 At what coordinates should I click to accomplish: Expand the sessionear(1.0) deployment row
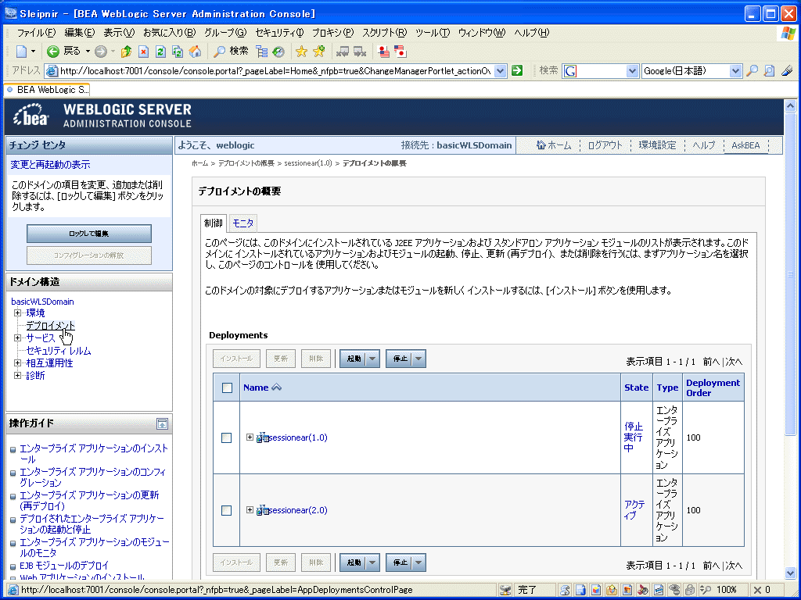250,437
